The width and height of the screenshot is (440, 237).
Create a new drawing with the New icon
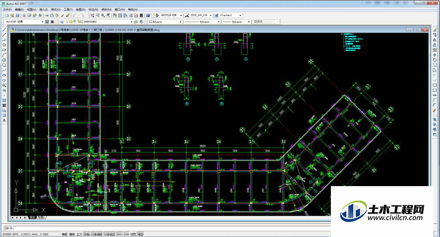pos(7,15)
